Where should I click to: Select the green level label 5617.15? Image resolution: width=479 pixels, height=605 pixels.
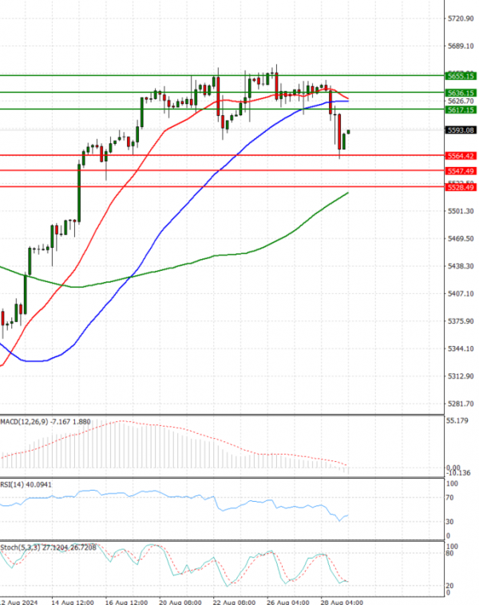[x=461, y=110]
